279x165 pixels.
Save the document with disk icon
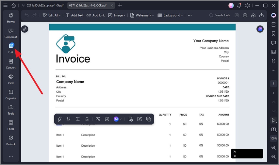[237, 15]
